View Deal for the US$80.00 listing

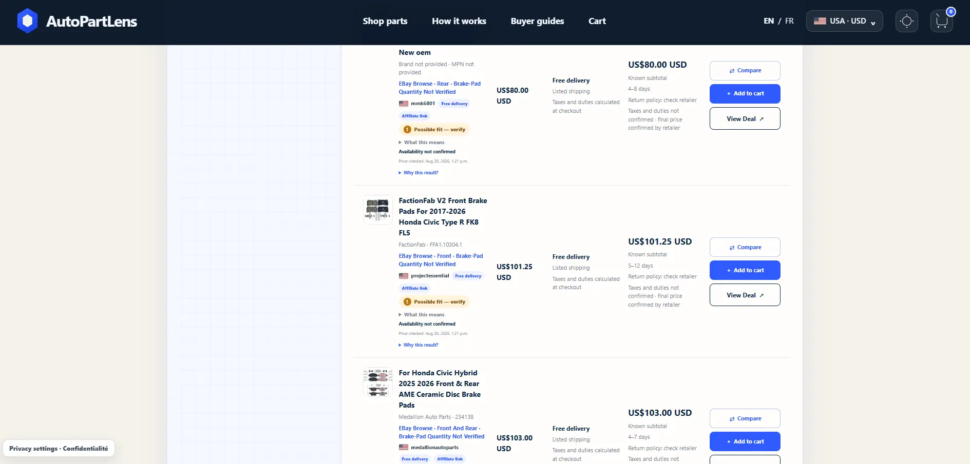745,118
